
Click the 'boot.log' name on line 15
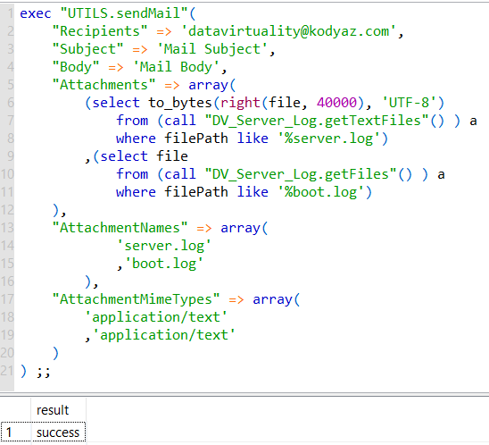164,264
